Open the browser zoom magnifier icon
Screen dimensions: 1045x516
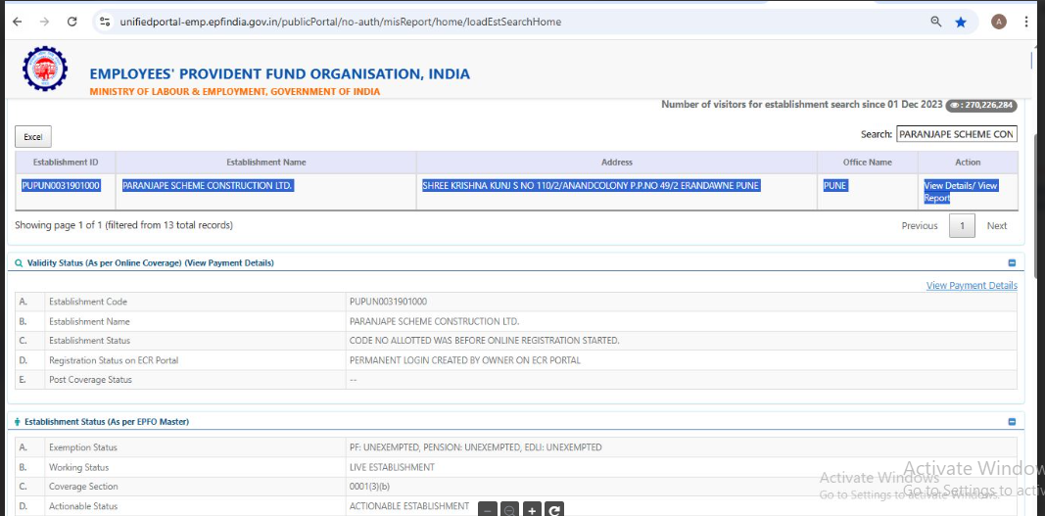(935, 22)
